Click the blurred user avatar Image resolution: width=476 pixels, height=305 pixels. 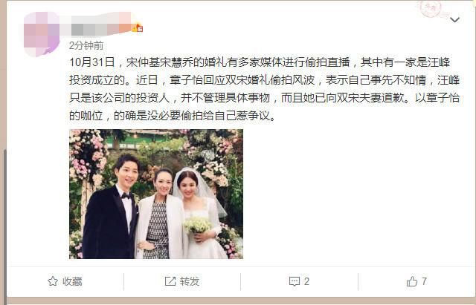[x=42, y=34]
